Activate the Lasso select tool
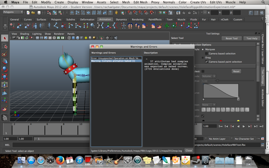Screen dimensions: 269x168 pyautogui.click(x=5, y=46)
